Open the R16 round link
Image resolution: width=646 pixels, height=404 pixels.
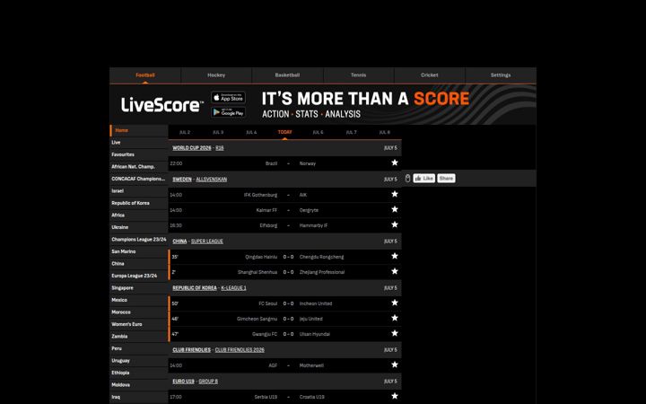click(220, 148)
